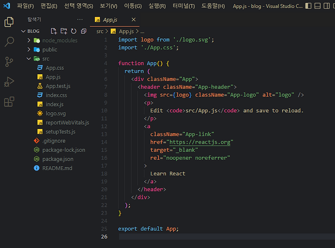
Task: Open the 터미널(T) menu
Action: [184, 6]
